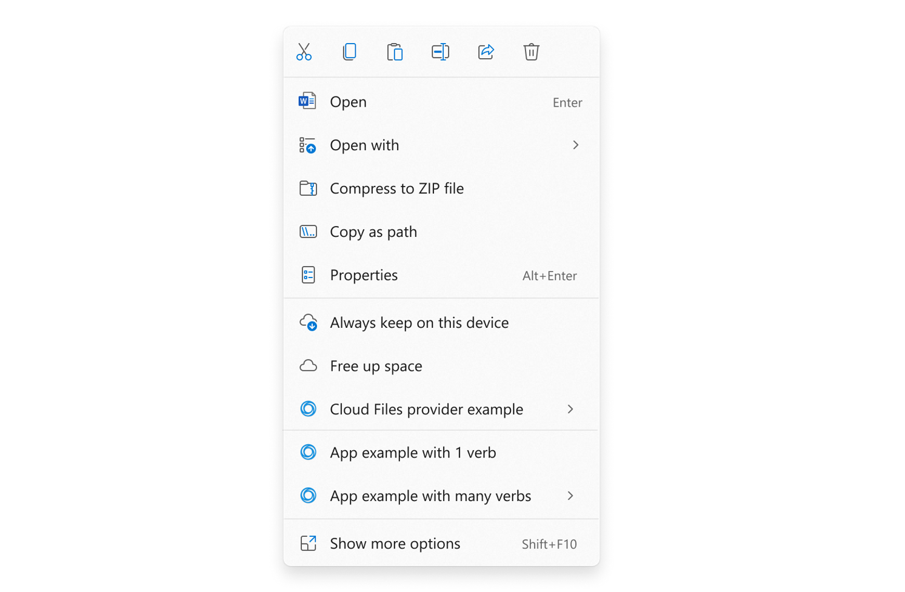Click the cloud icon beside Free up space
905x592 pixels.
pyautogui.click(x=308, y=366)
